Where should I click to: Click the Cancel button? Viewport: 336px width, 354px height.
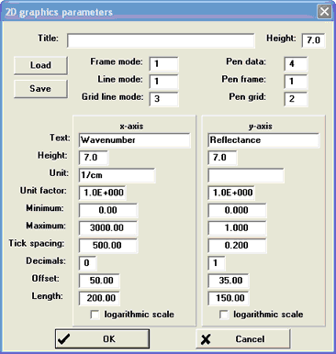[243, 339]
